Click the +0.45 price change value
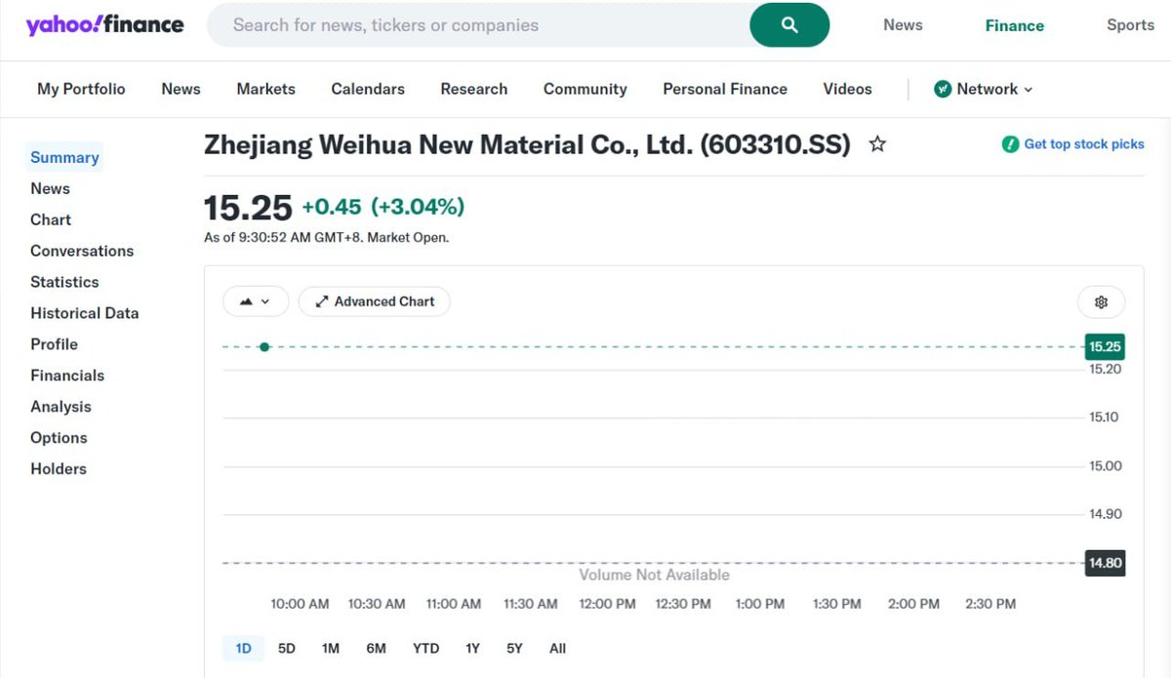This screenshot has height=678, width=1171. pyautogui.click(x=332, y=207)
